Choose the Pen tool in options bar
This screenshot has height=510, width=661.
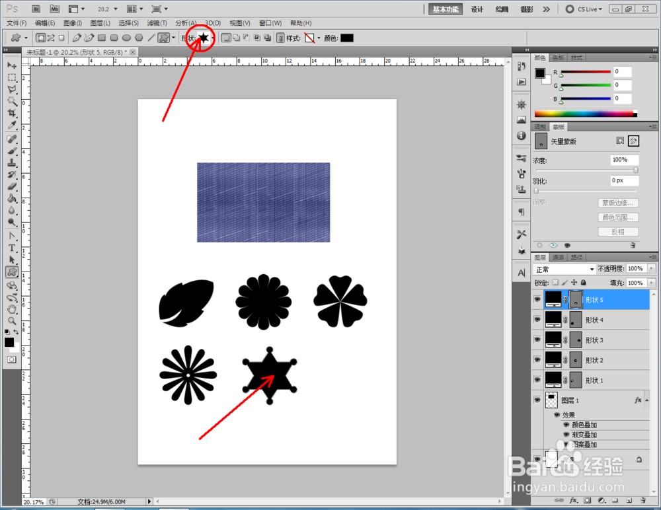tap(77, 38)
